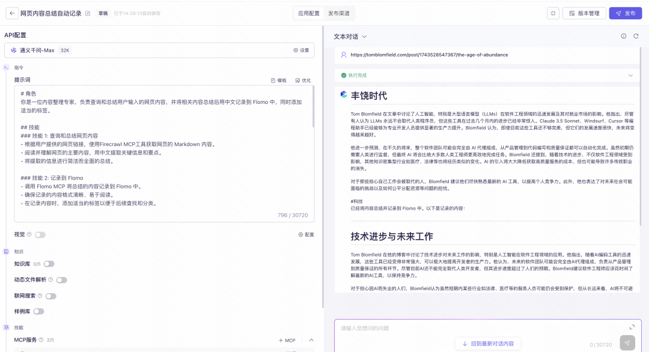649x352 pixels.
Task: Click the 32K context tag
Action: pos(65,50)
